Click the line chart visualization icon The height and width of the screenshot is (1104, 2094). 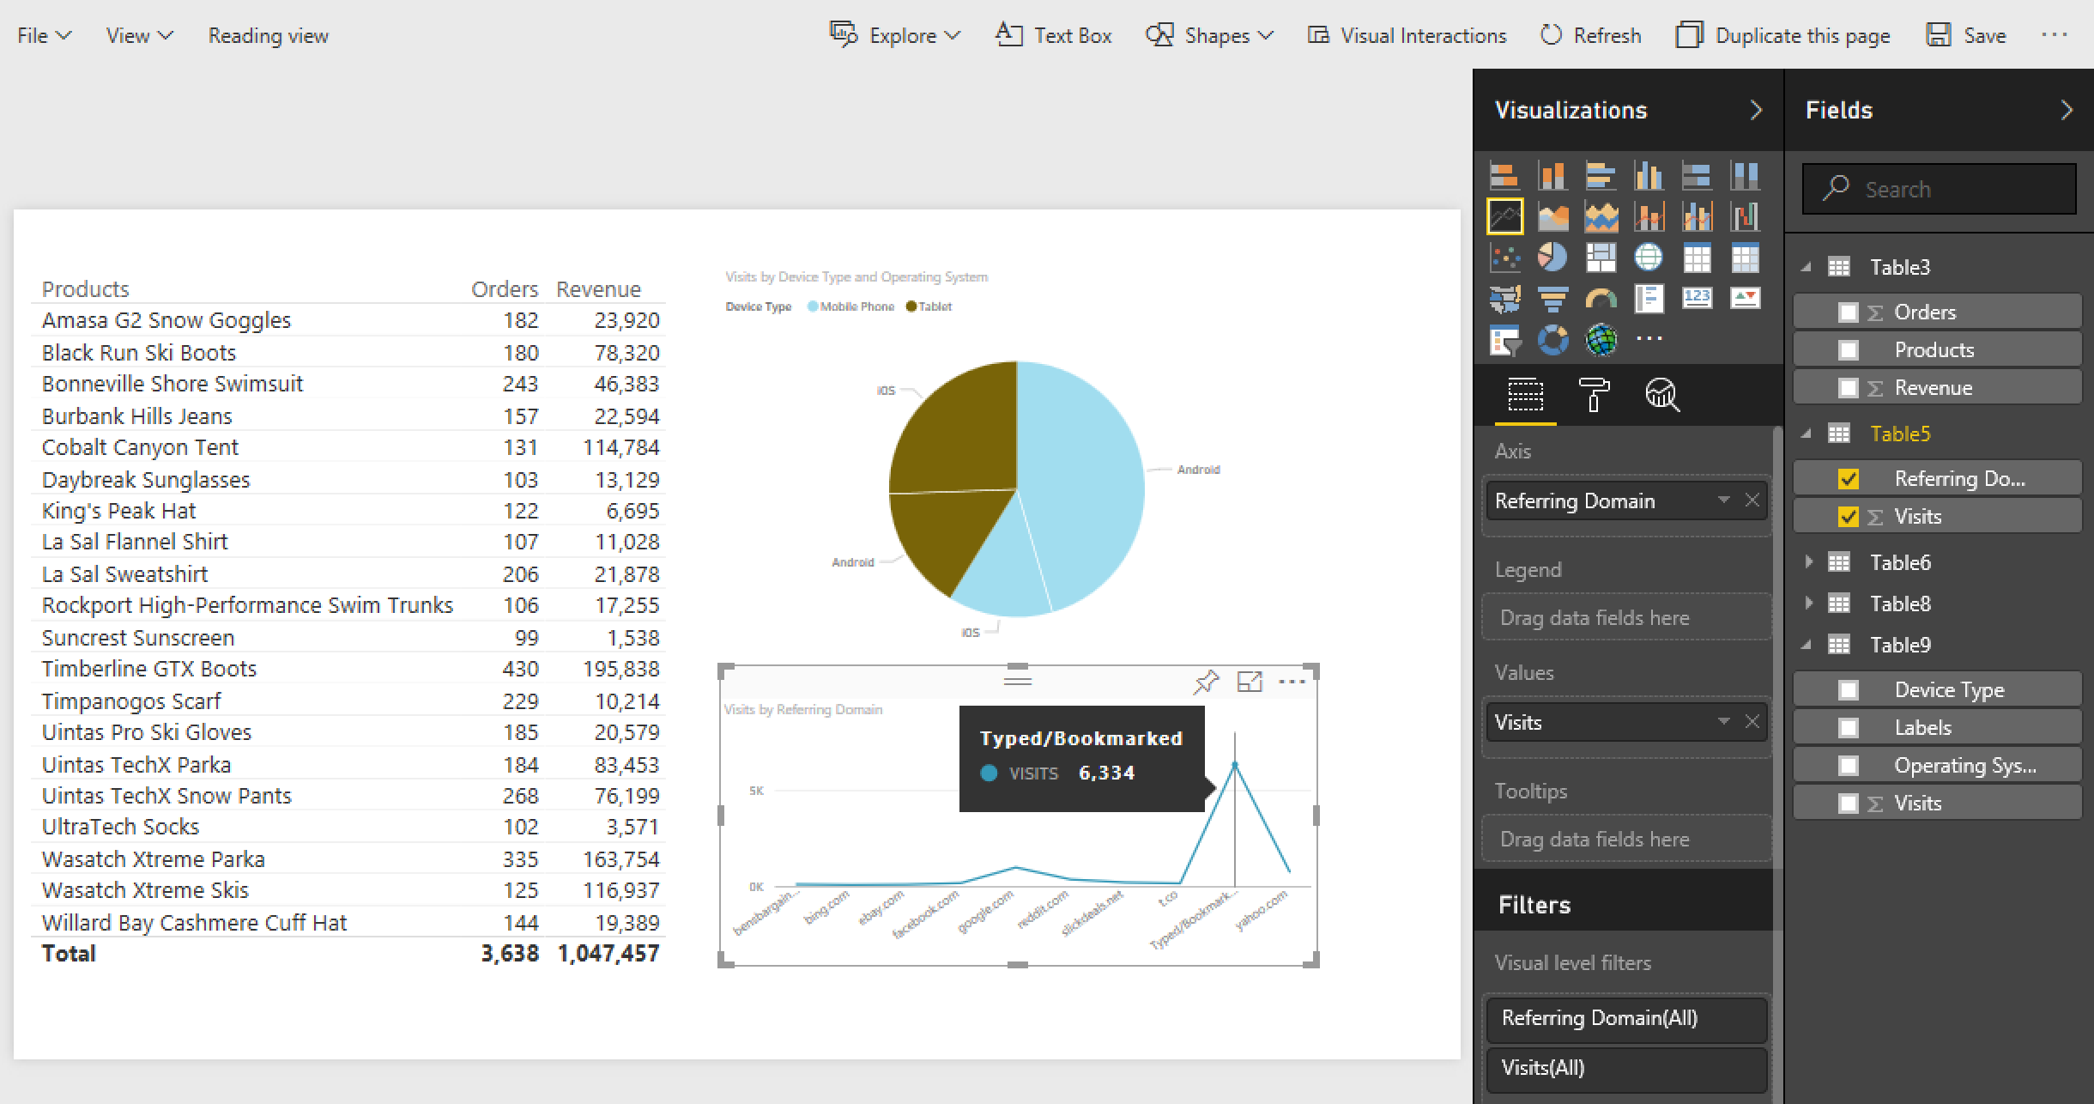[1507, 216]
